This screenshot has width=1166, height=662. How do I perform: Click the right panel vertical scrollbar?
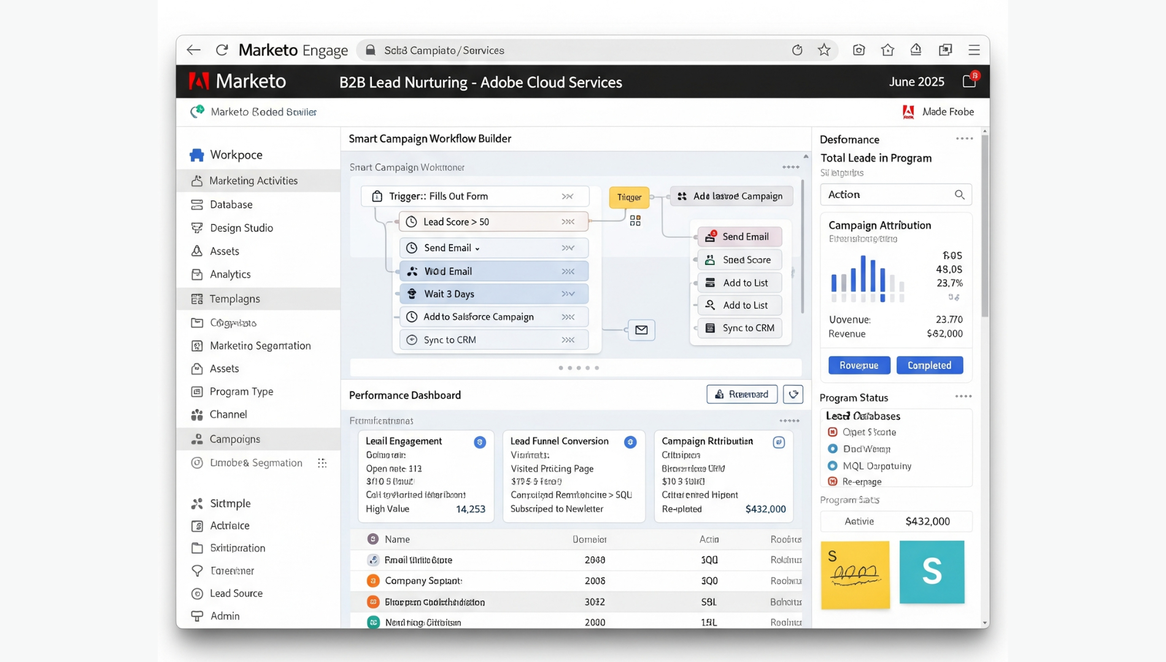pos(985,227)
